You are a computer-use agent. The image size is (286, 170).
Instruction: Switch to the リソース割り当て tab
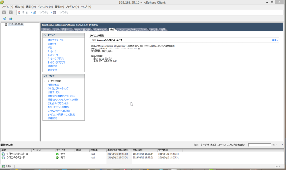(x=83, y=30)
